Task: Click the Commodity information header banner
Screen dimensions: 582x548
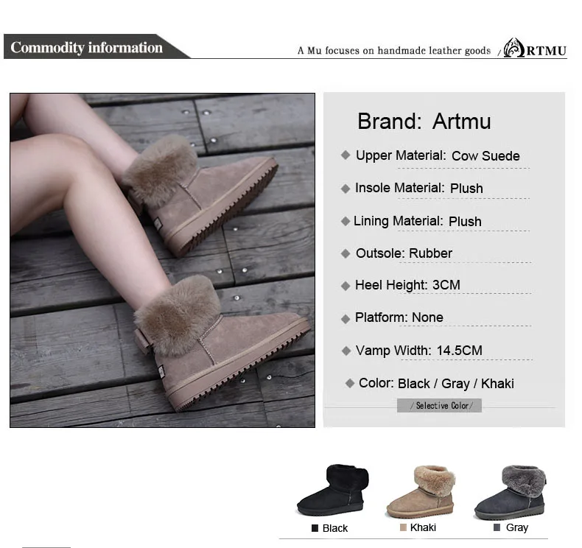Action: point(97,46)
